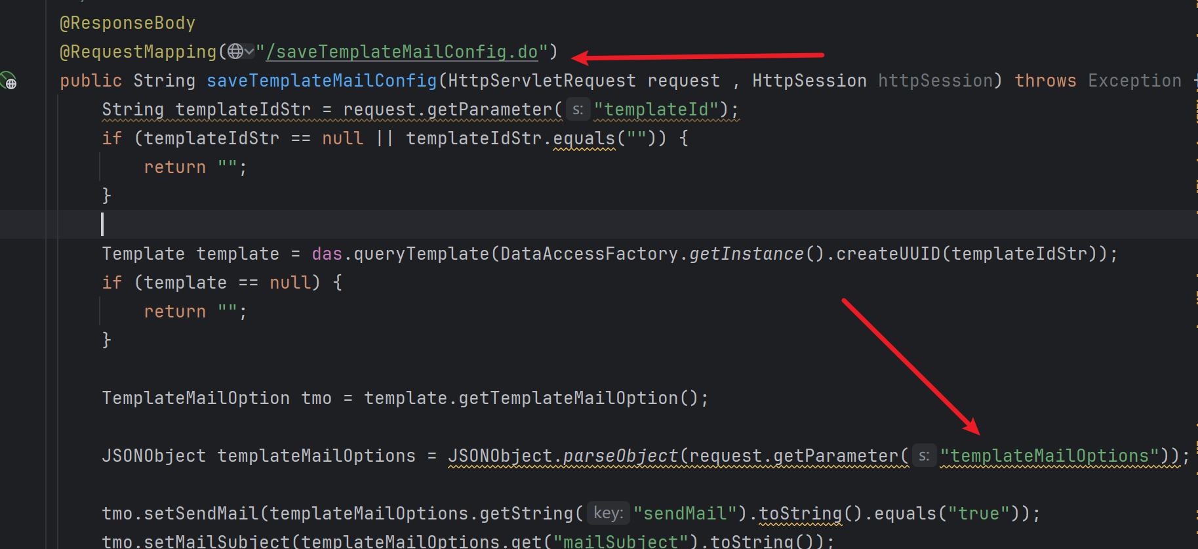The width and height of the screenshot is (1198, 549).
Task: Click the @RequestMapping annotation name
Action: point(138,52)
